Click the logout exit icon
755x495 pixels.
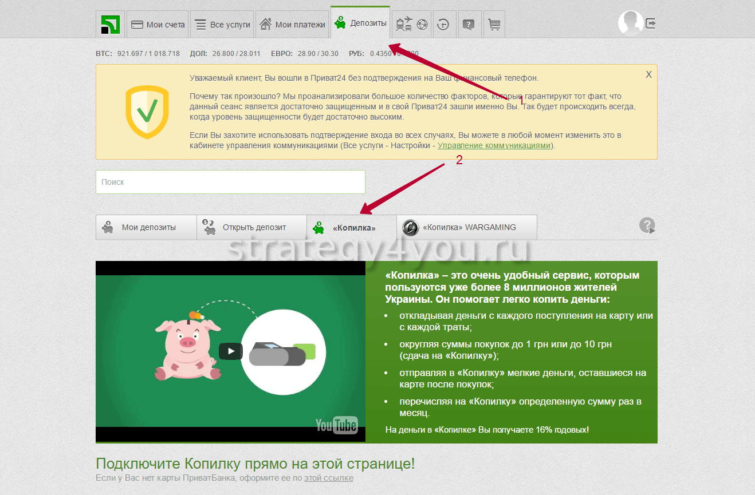(x=651, y=23)
